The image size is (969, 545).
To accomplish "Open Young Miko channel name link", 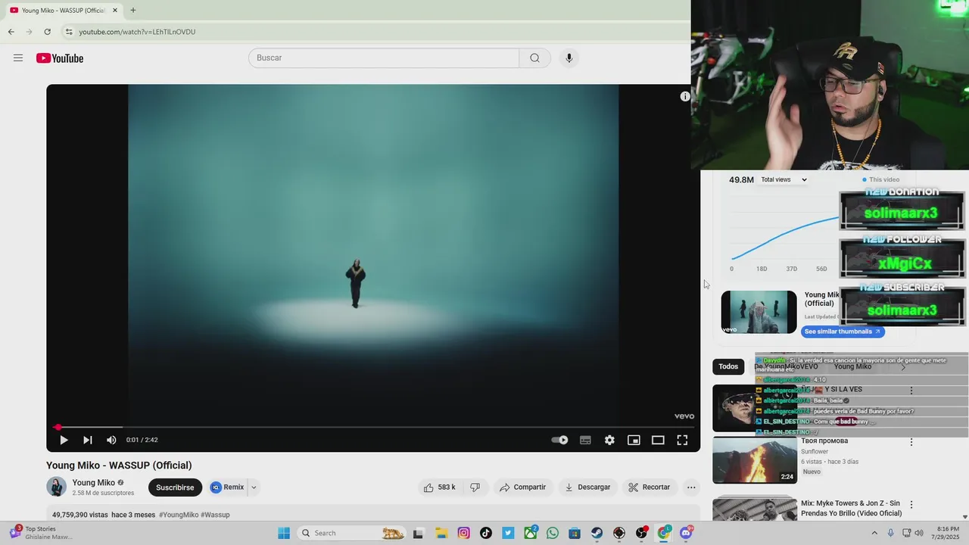I will coord(94,482).
